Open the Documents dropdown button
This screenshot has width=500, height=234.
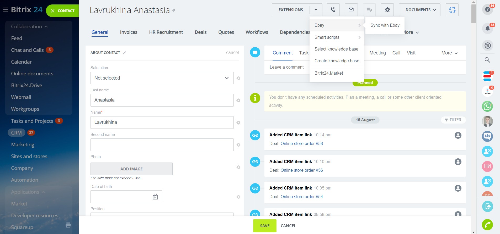(419, 10)
